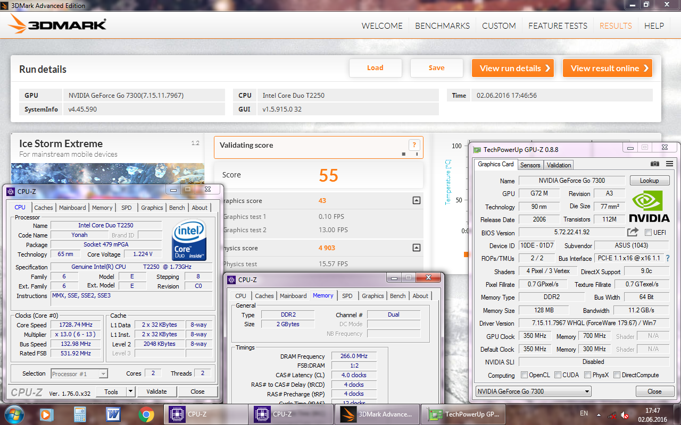Open Graphics tab in the CPU-Z Memory window
Screen dimensions: 681x425
tap(372, 296)
